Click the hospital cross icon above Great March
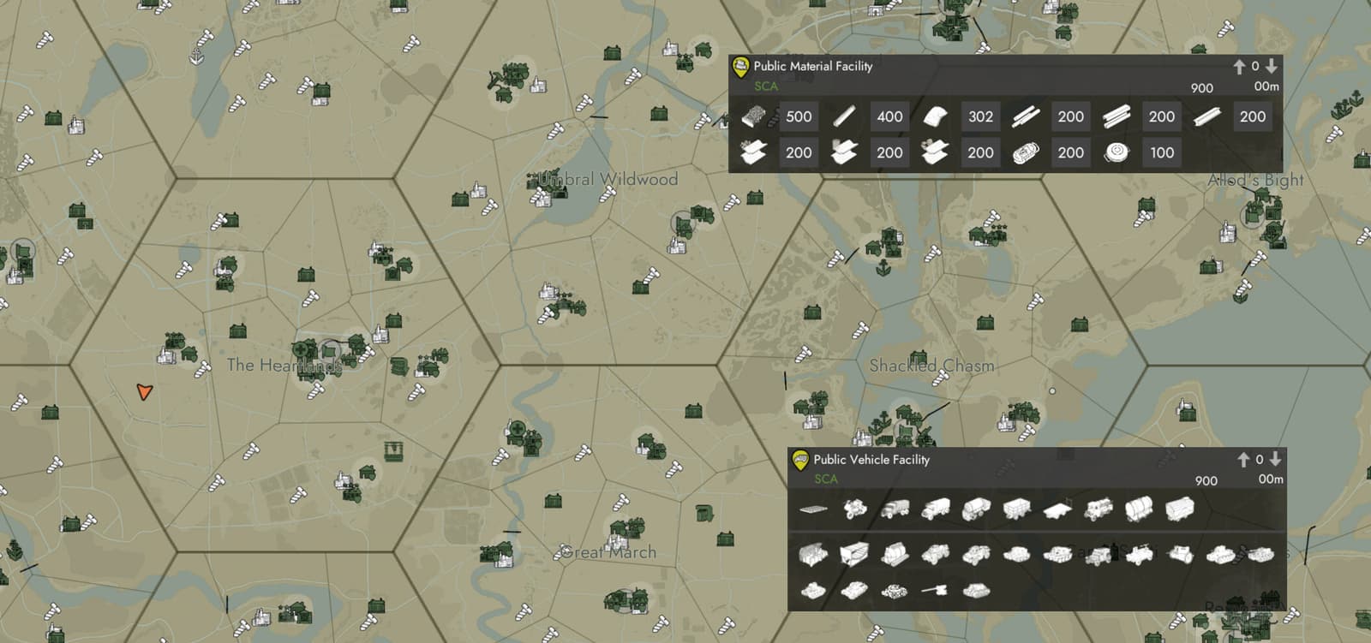The width and height of the screenshot is (1371, 643). coord(517,429)
